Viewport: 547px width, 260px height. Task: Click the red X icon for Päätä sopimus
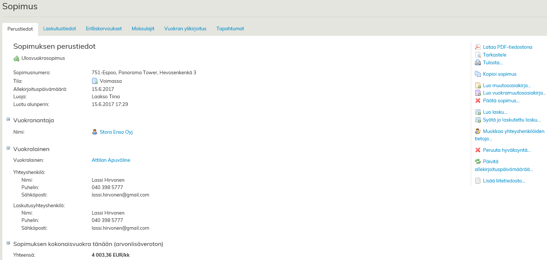(x=478, y=100)
